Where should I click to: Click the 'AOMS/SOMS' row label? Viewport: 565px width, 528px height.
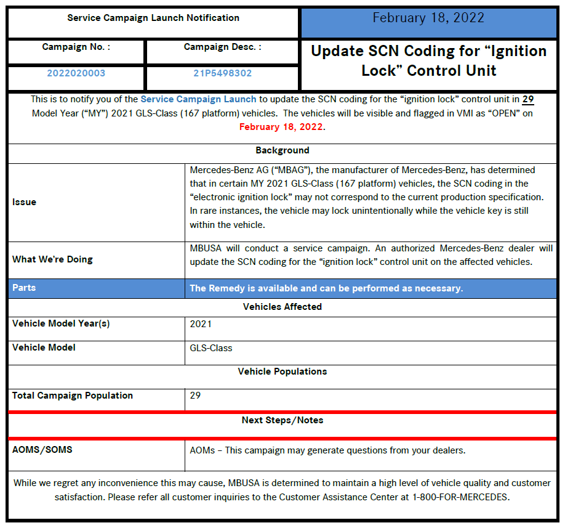point(42,450)
